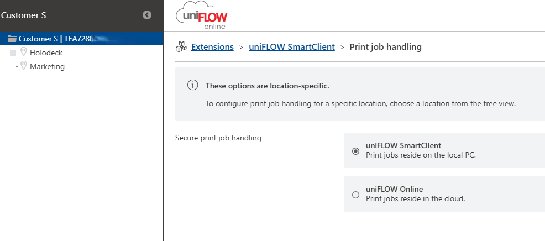This screenshot has height=241, width=545.
Task: Collapse the Customer S sidebar panel
Action: [147, 15]
